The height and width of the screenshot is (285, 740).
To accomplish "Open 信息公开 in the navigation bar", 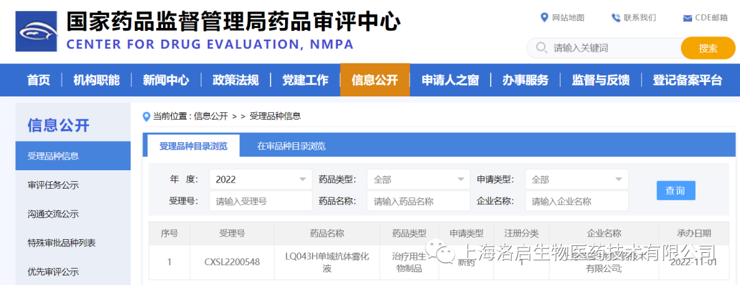I will point(375,80).
